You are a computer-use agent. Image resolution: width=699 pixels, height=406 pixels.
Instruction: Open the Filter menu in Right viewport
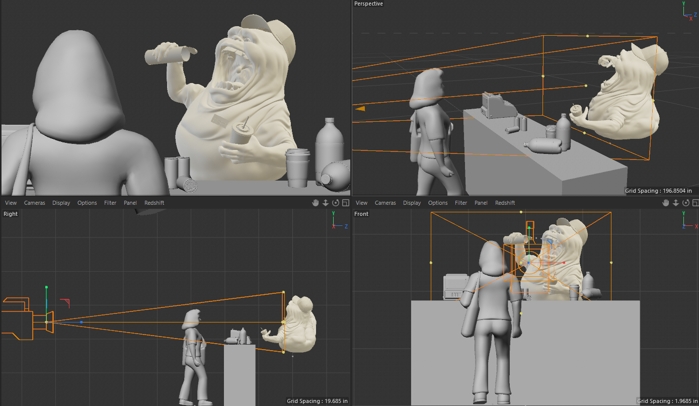[110, 203]
